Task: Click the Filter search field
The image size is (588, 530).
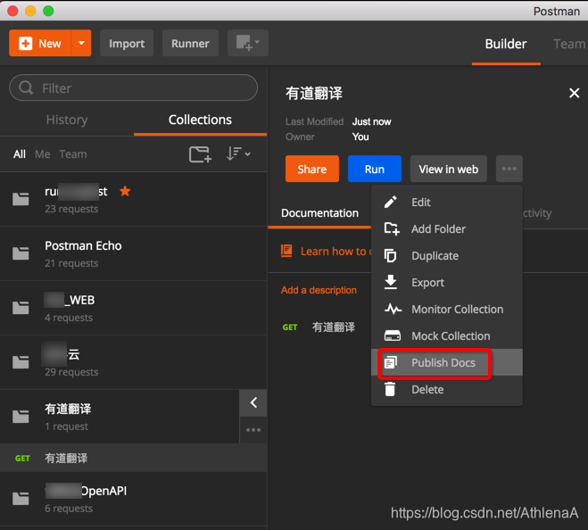Action: tap(134, 87)
